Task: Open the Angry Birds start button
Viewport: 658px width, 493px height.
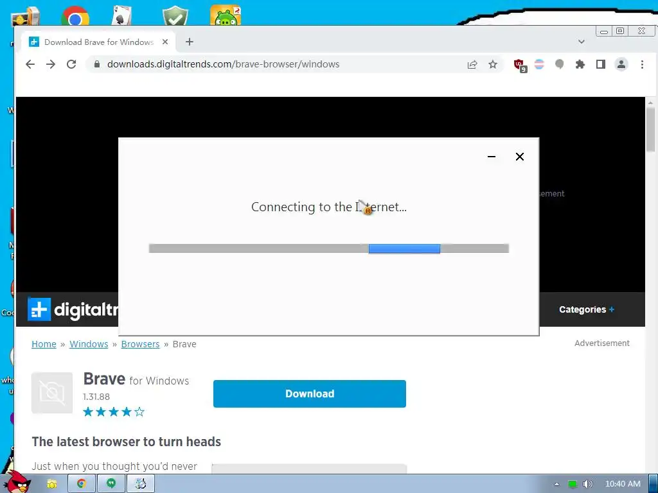Action: click(17, 482)
